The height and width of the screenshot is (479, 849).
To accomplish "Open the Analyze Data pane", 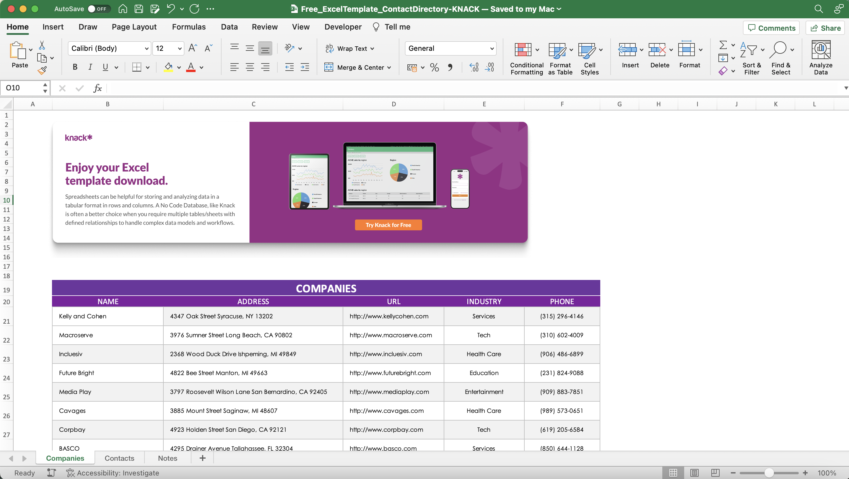I will (x=821, y=57).
